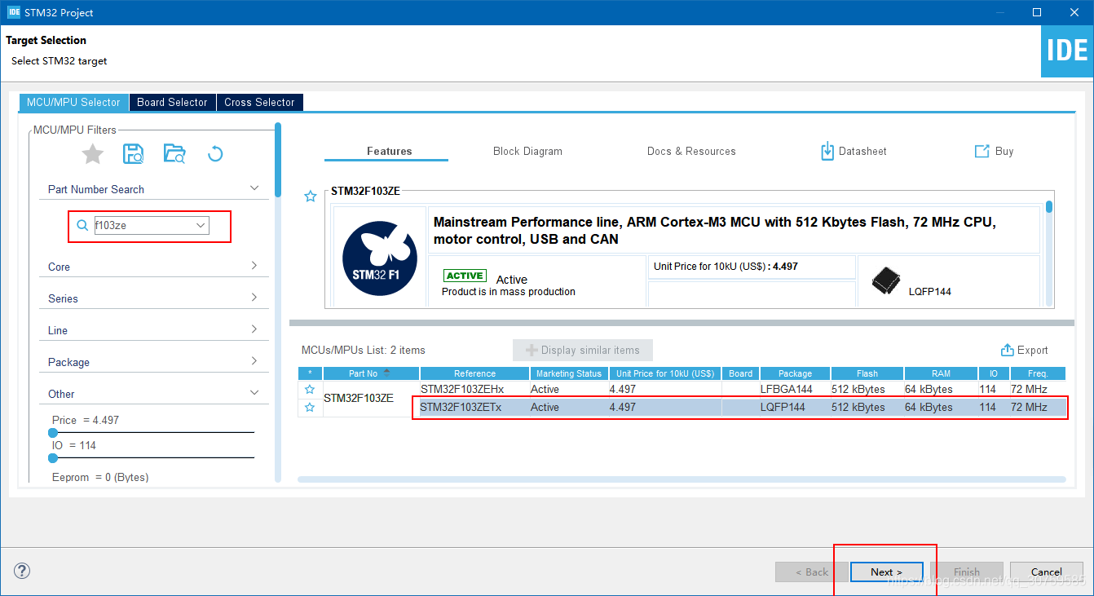This screenshot has height=596, width=1094.
Task: Click the IO slider handle
Action: click(x=53, y=458)
